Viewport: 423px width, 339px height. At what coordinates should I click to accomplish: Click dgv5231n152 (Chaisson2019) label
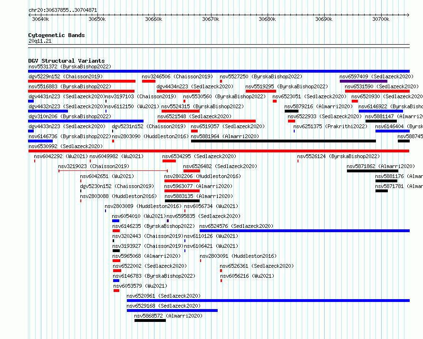pos(149,126)
